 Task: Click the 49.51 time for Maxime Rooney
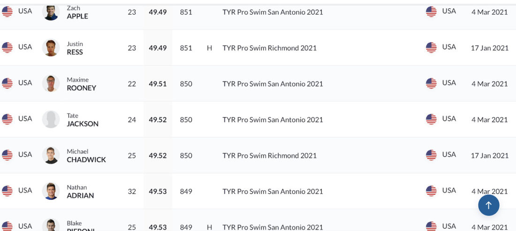[158, 84]
